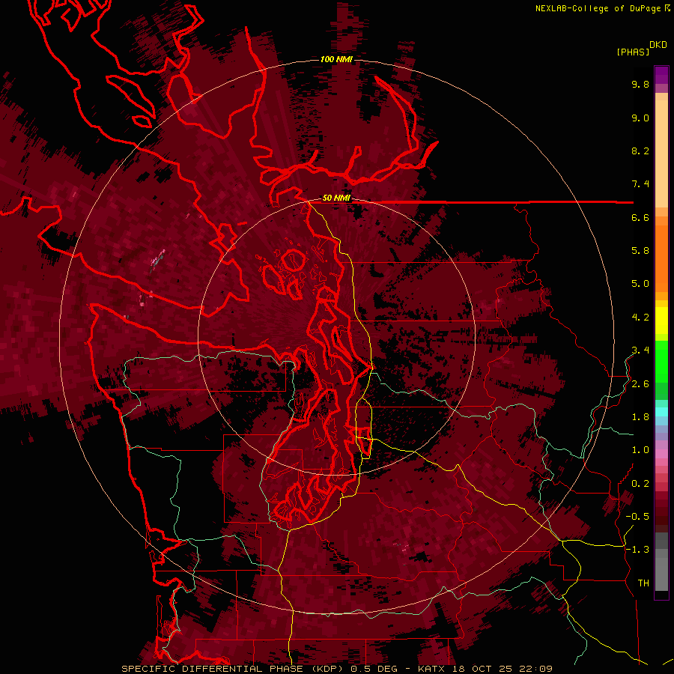Pick the yellow color bar segment
This screenshot has height=674, width=674.
(x=661, y=321)
